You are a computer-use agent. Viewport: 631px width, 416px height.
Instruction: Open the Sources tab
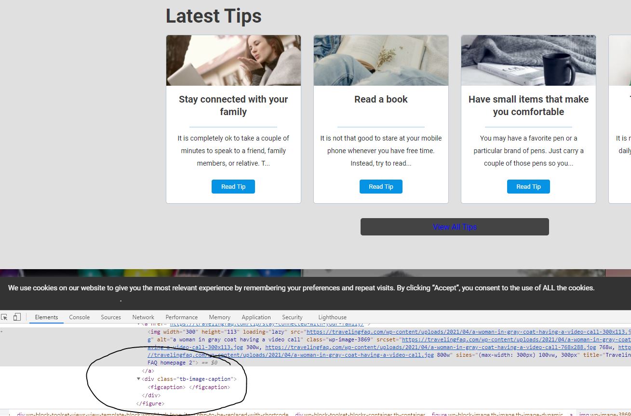(111, 317)
